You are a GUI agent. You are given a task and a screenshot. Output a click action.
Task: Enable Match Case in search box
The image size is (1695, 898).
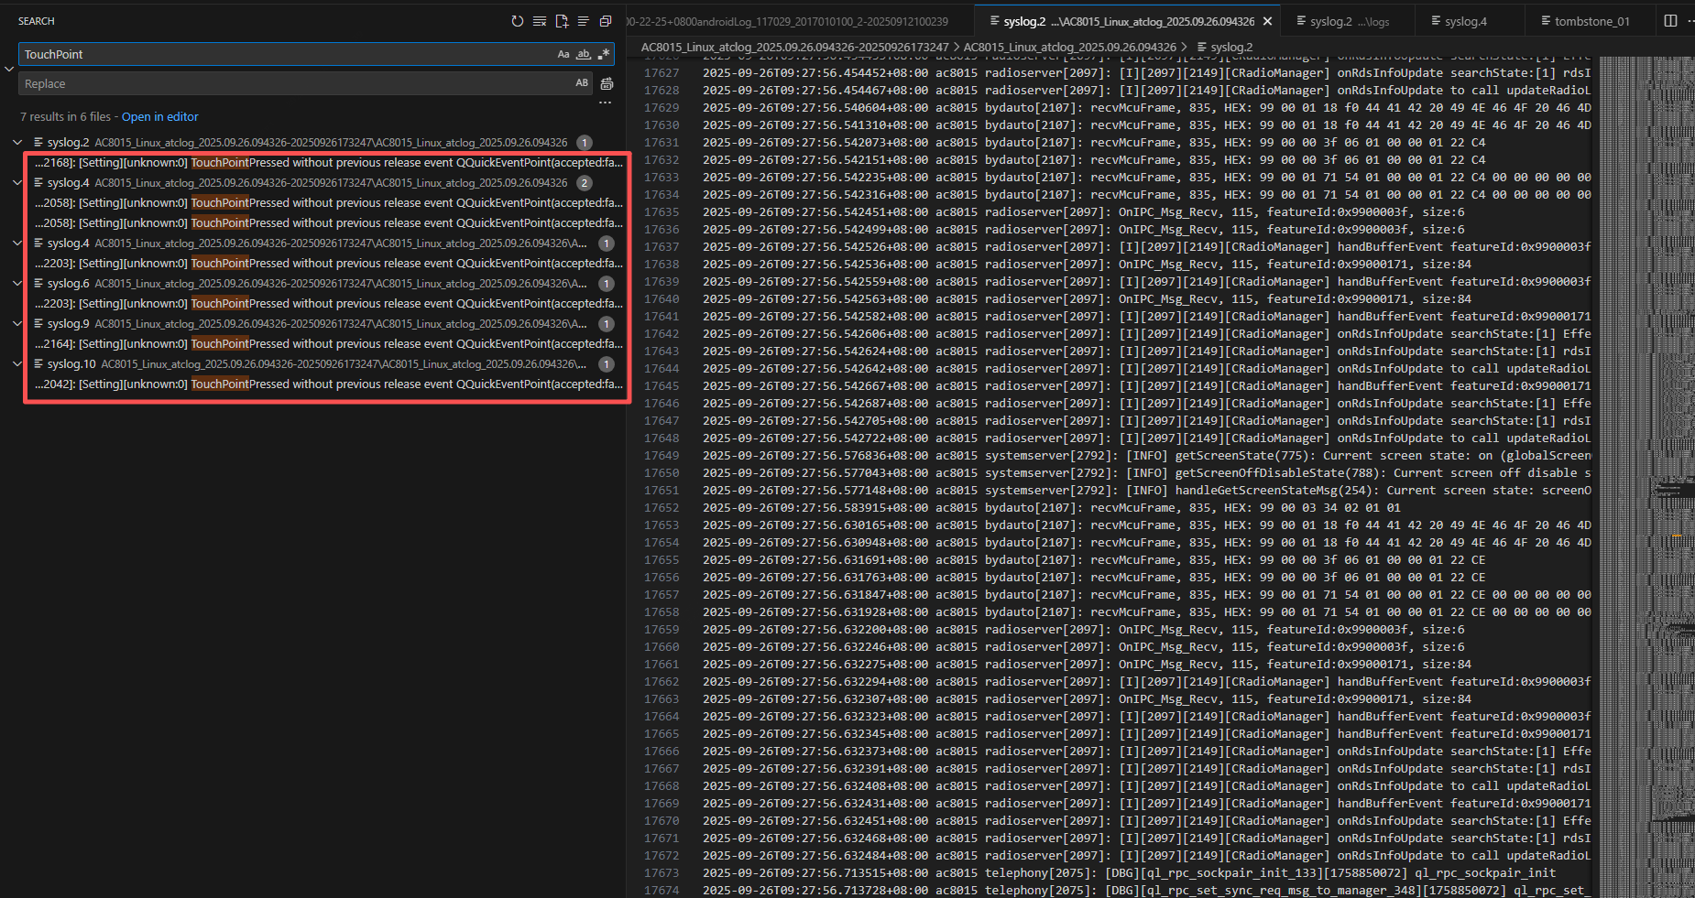(x=563, y=55)
